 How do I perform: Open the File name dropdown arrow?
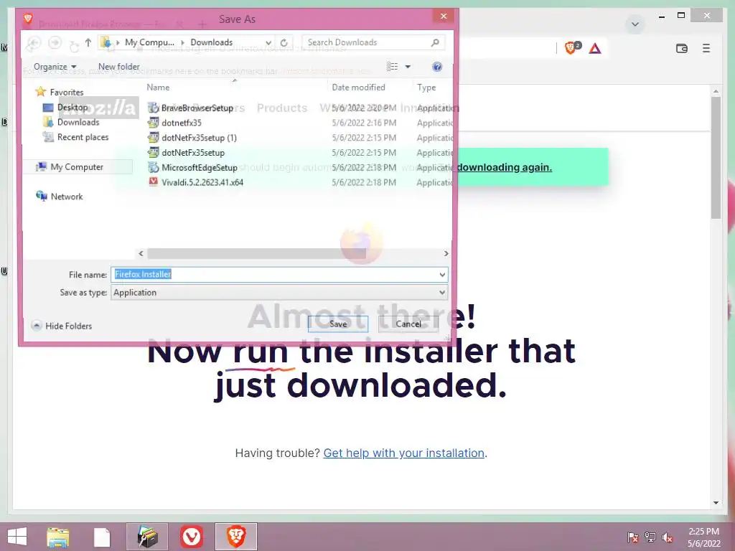(442, 275)
